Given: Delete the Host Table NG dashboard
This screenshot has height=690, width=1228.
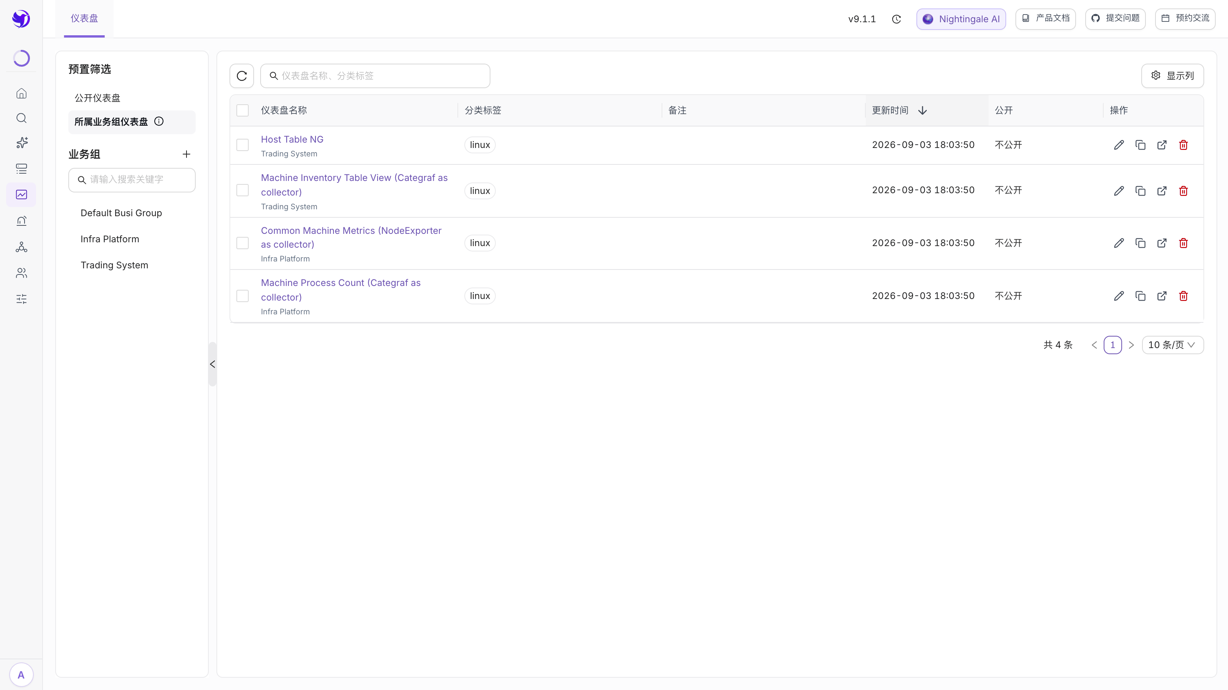Looking at the screenshot, I should [1183, 145].
